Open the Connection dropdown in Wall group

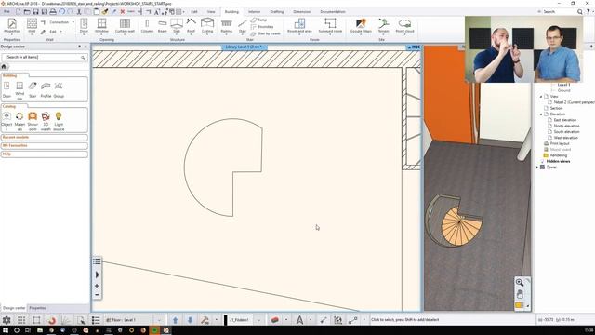click(73, 22)
